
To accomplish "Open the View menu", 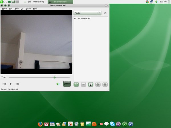I will pos(17,9).
